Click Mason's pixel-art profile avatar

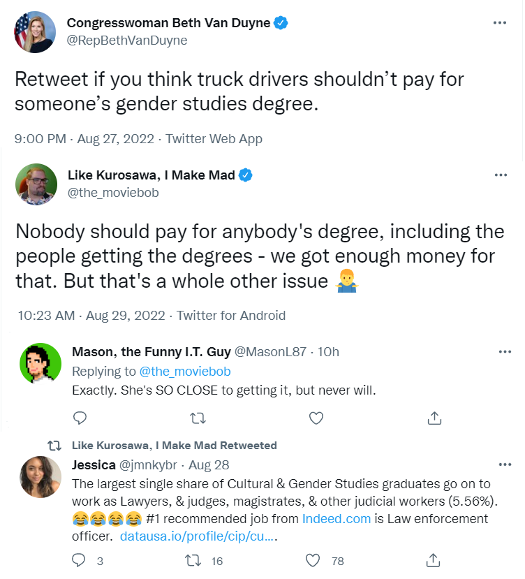(40, 365)
